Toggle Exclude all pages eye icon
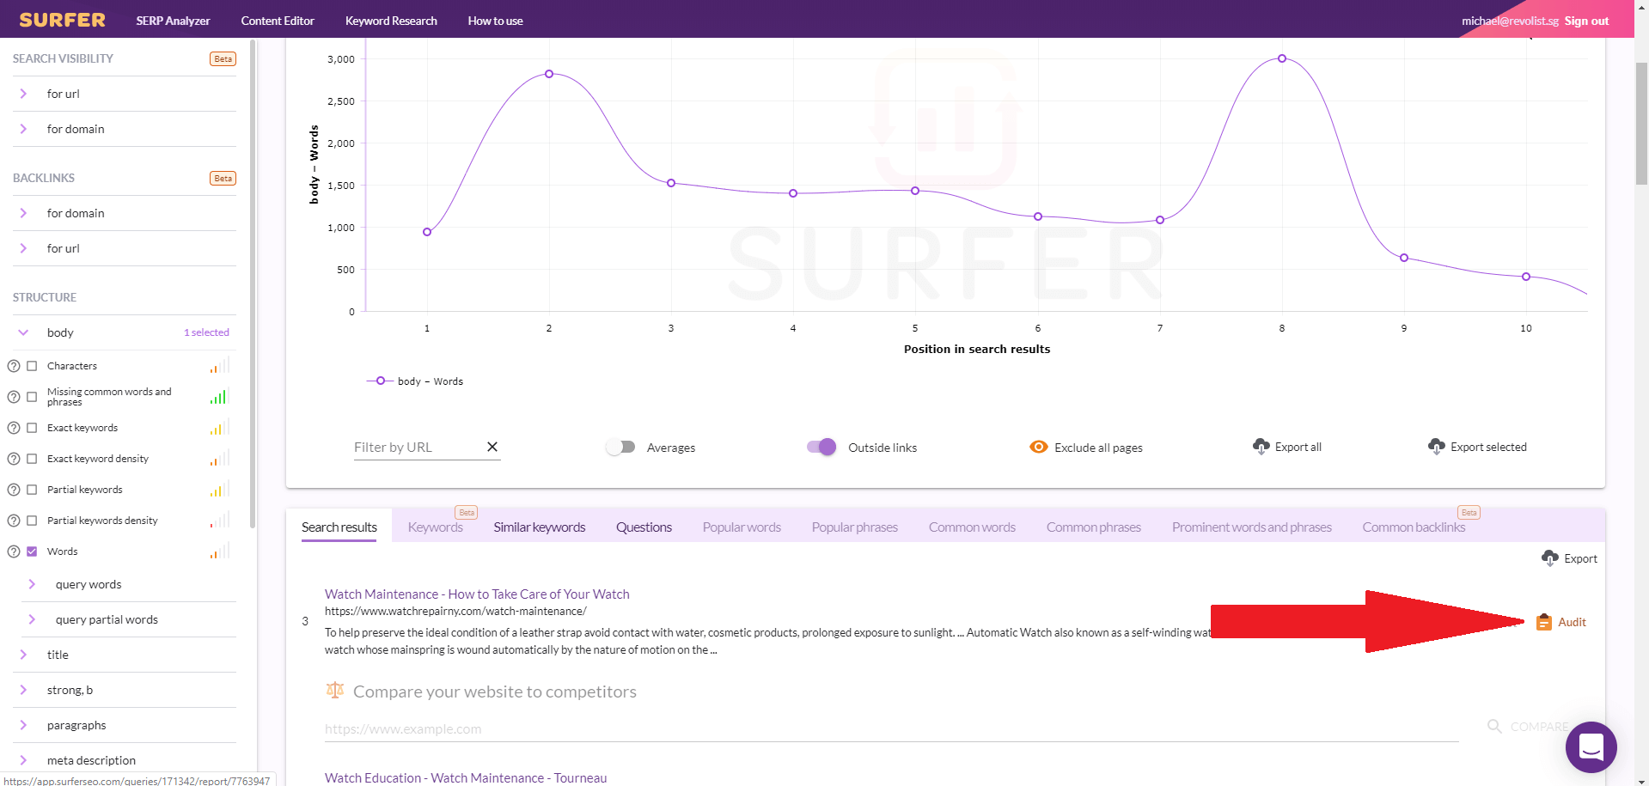The height and width of the screenshot is (786, 1649). tap(1038, 447)
